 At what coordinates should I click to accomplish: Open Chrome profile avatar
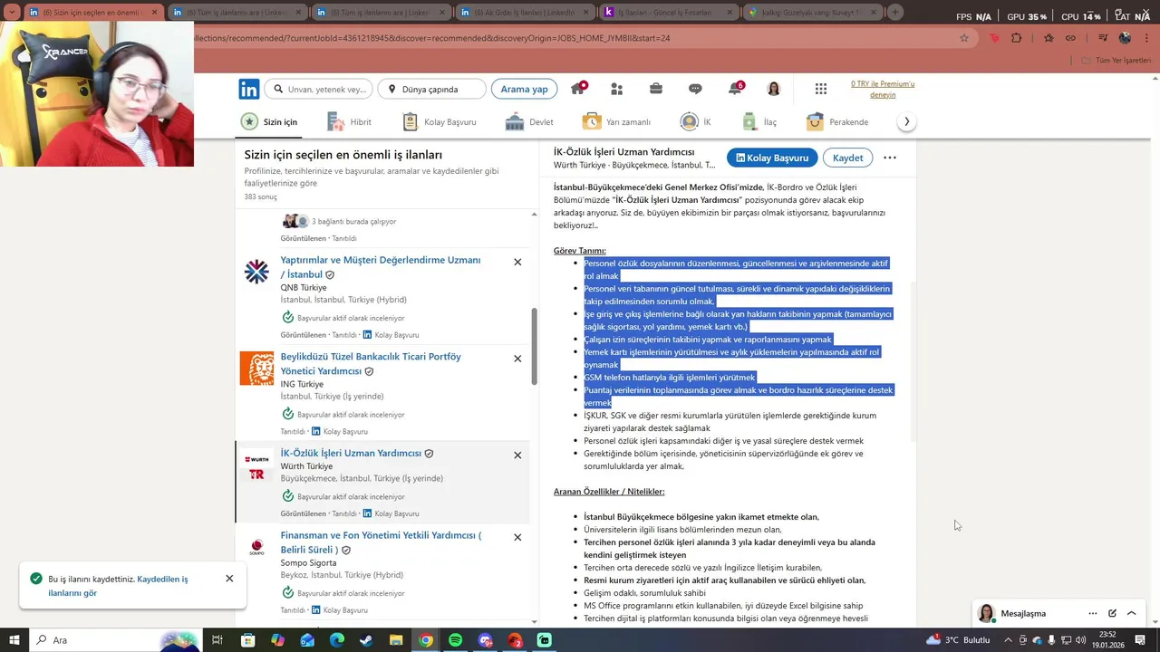coord(1125,38)
